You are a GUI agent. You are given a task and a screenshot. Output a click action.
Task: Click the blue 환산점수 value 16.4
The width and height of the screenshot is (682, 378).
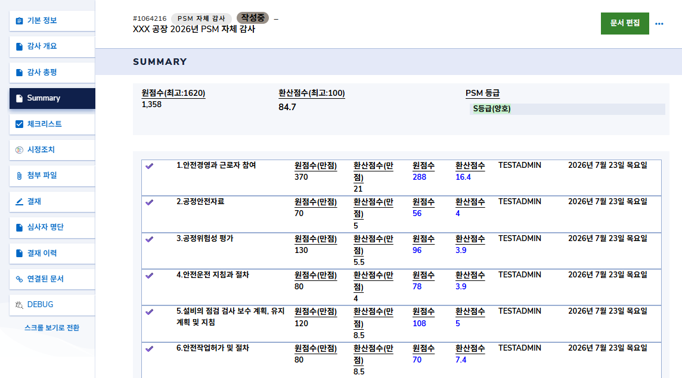463,177
